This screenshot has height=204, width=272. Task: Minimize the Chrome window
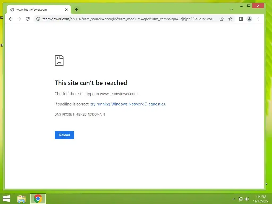pos(241,6)
